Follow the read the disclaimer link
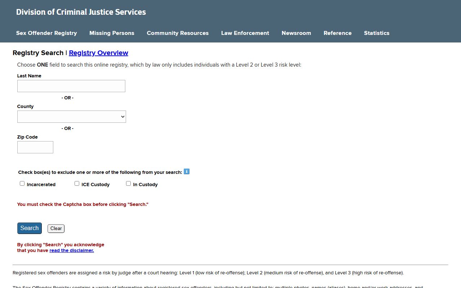The width and height of the screenshot is (461, 288). click(x=72, y=251)
